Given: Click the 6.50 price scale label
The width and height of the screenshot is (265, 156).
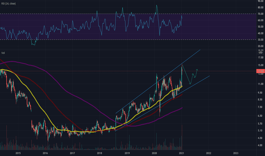Looking at the screenshot, I should pos(260,116).
